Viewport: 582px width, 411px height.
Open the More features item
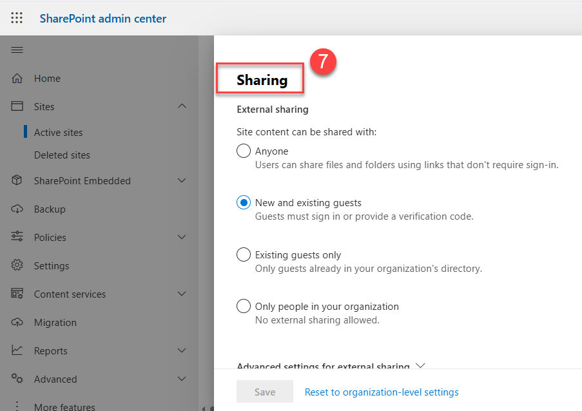[64, 406]
